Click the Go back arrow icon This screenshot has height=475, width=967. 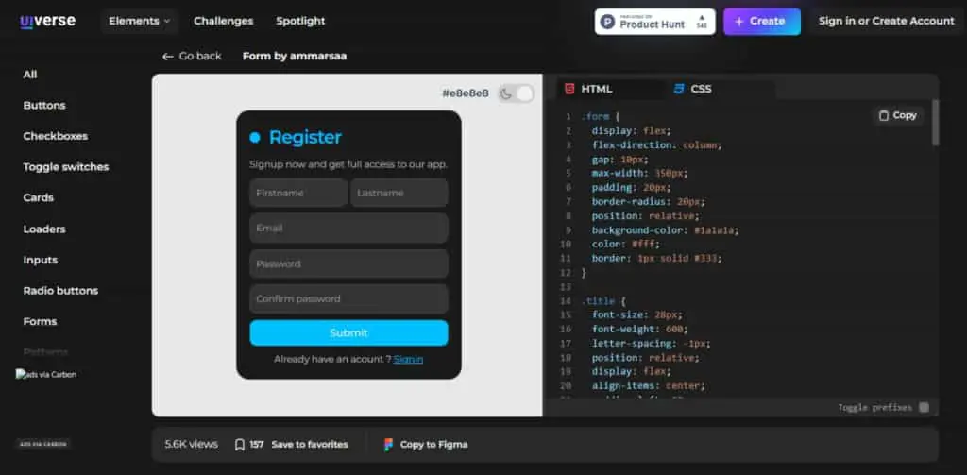point(168,56)
